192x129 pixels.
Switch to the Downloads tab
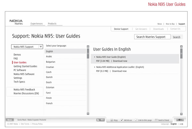pyautogui.click(x=158, y=29)
